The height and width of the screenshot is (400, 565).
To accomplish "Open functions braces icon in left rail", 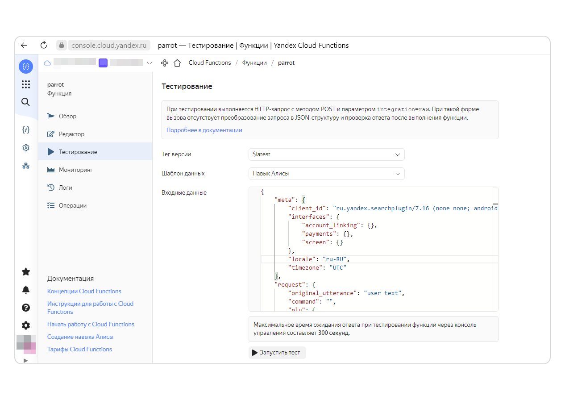I will (x=26, y=130).
